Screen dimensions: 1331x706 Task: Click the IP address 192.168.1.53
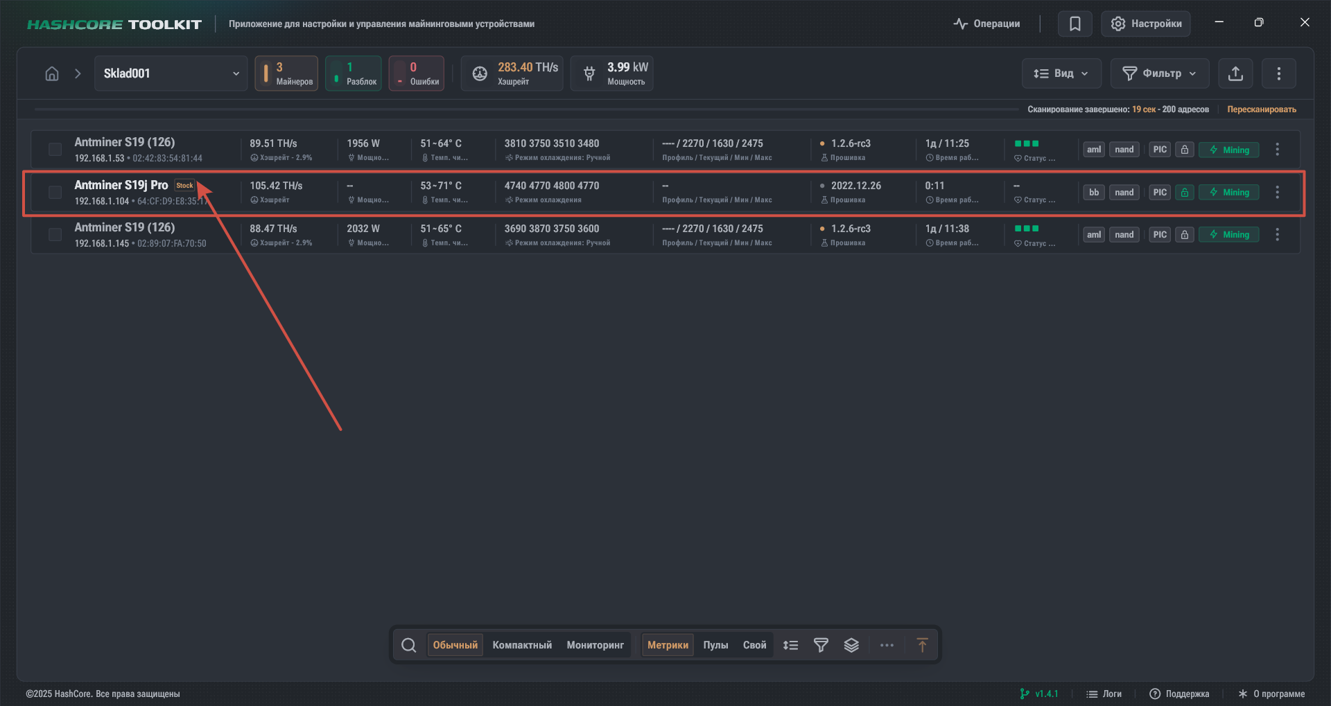coord(100,159)
